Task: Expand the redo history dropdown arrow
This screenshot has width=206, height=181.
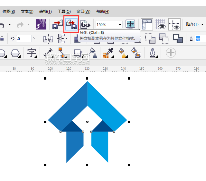Action: (x=28, y=25)
